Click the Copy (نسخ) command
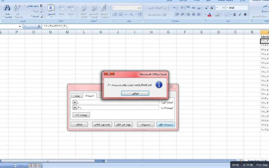This screenshot has width=269, height=168. point(265,11)
